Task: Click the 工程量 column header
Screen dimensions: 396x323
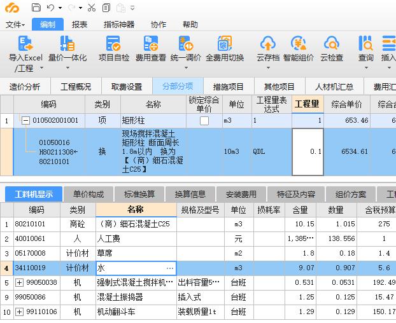Action: point(308,104)
